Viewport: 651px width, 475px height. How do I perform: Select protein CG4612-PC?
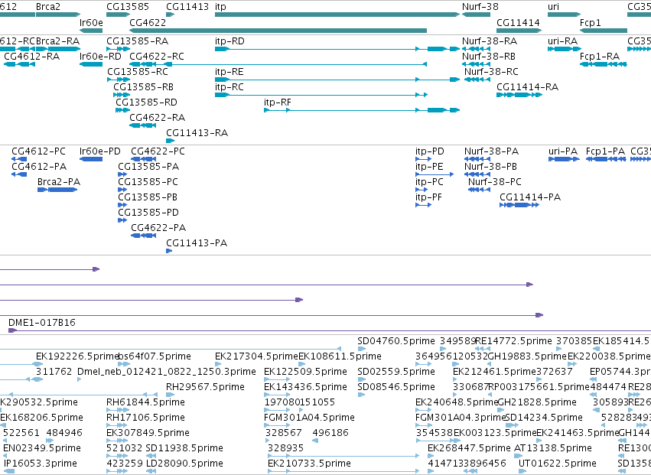19,159
